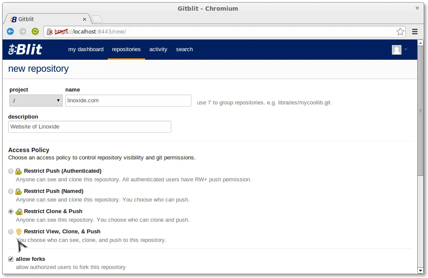Click Gitblit favicon on browser tab
Screen dimensions: 428x278
pos(14,19)
